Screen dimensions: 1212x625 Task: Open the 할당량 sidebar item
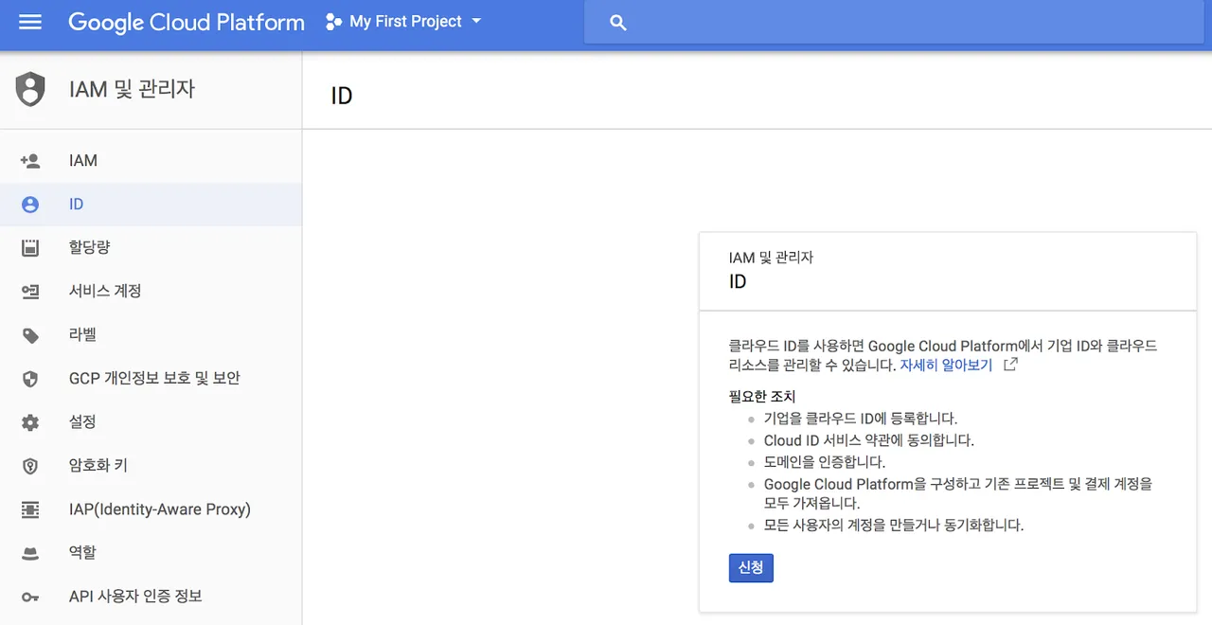(x=151, y=247)
